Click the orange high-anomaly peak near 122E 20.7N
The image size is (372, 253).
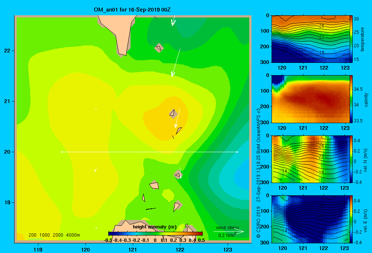(166, 119)
